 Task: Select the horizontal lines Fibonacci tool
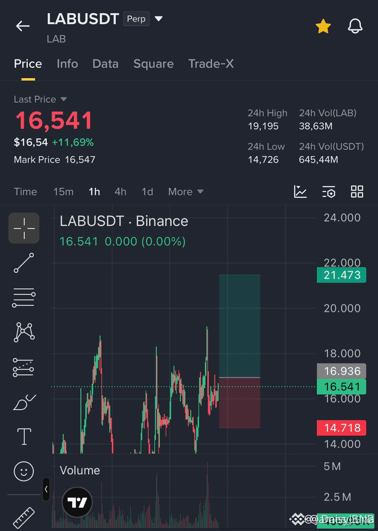(24, 297)
